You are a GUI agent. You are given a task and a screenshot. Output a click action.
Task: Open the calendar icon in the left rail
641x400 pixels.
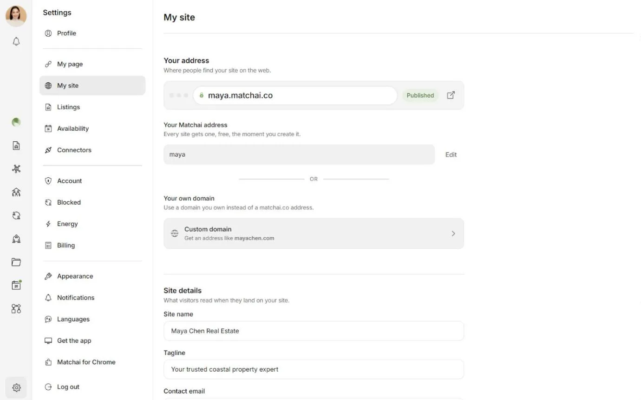16,285
